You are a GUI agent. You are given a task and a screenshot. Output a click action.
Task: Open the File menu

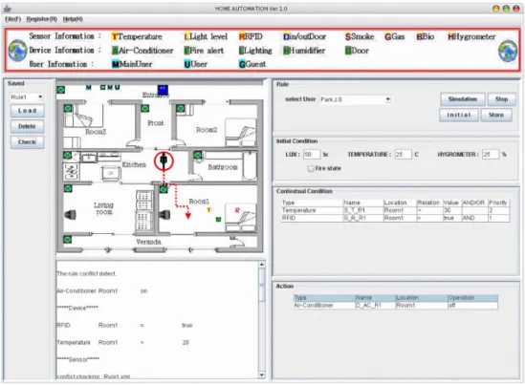(x=13, y=19)
